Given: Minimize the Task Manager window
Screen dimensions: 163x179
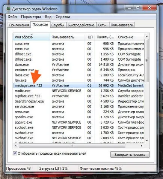Looking at the screenshot, I should (x=130, y=8).
